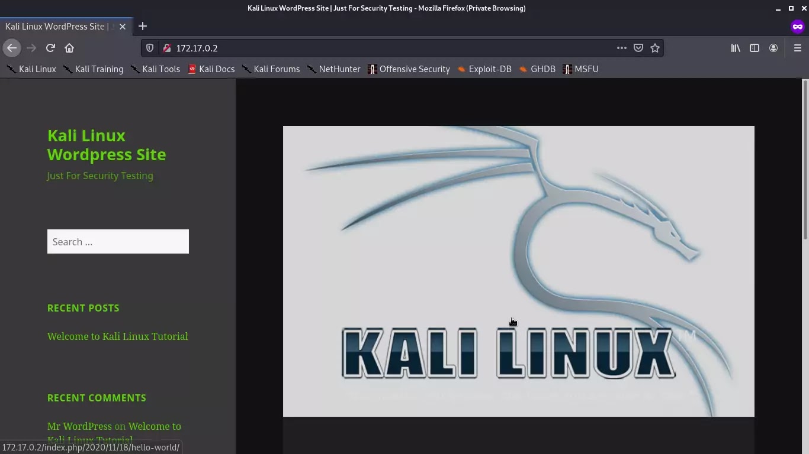Screen dimensions: 809x454
Task: Go back to the previous page
Action: click(12, 48)
